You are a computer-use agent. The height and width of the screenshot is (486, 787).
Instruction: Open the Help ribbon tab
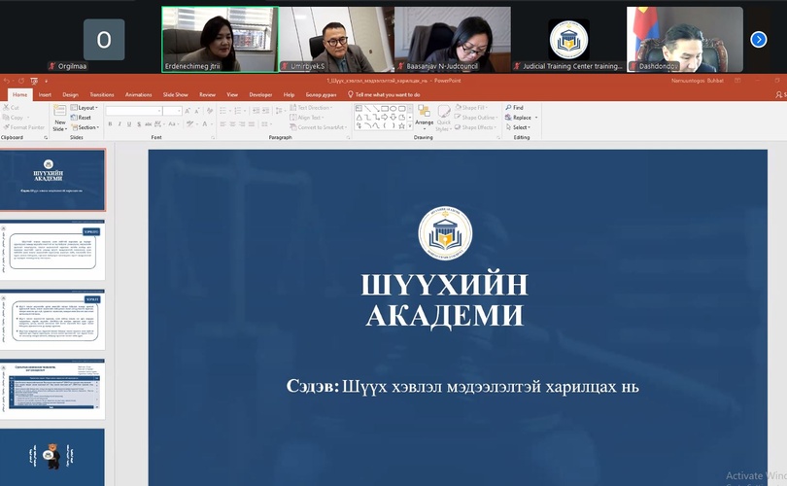289,94
